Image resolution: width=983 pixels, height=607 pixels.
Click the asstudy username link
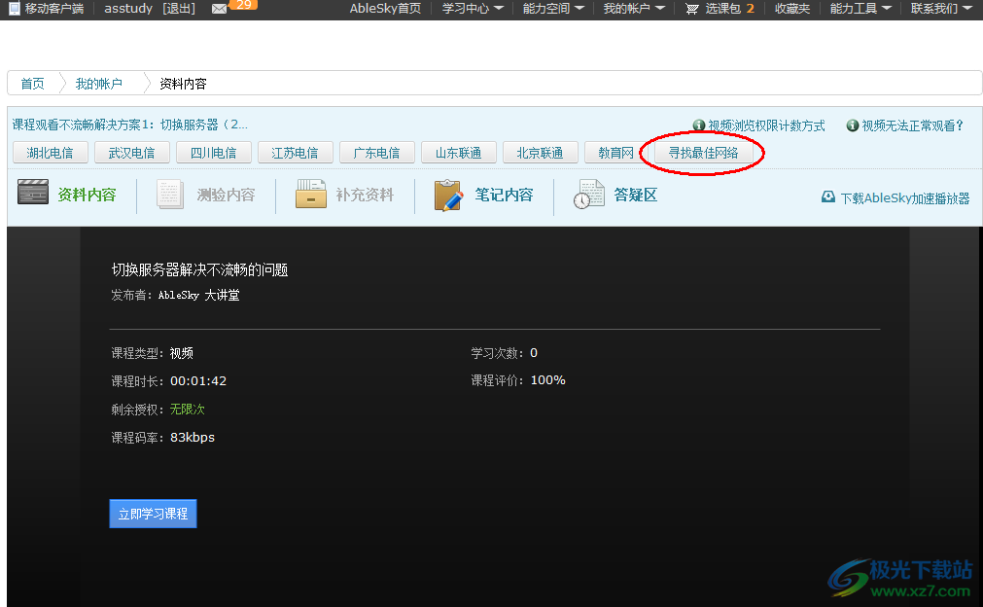128,8
